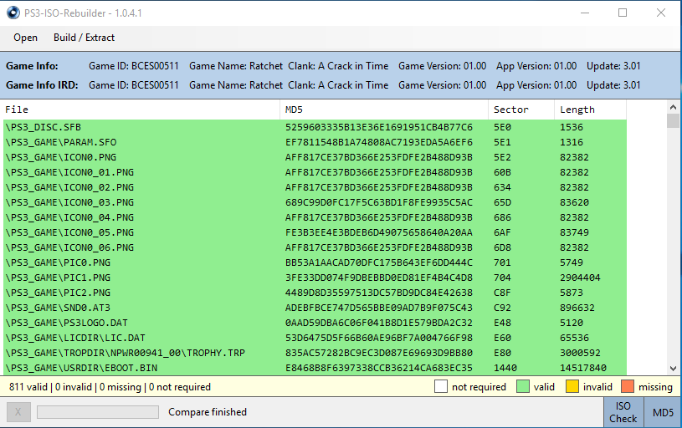Click MD5 hash FE3B3EE4E3BDEB6D49075658640A20AA
This screenshot has width=682, height=428.
click(x=379, y=232)
